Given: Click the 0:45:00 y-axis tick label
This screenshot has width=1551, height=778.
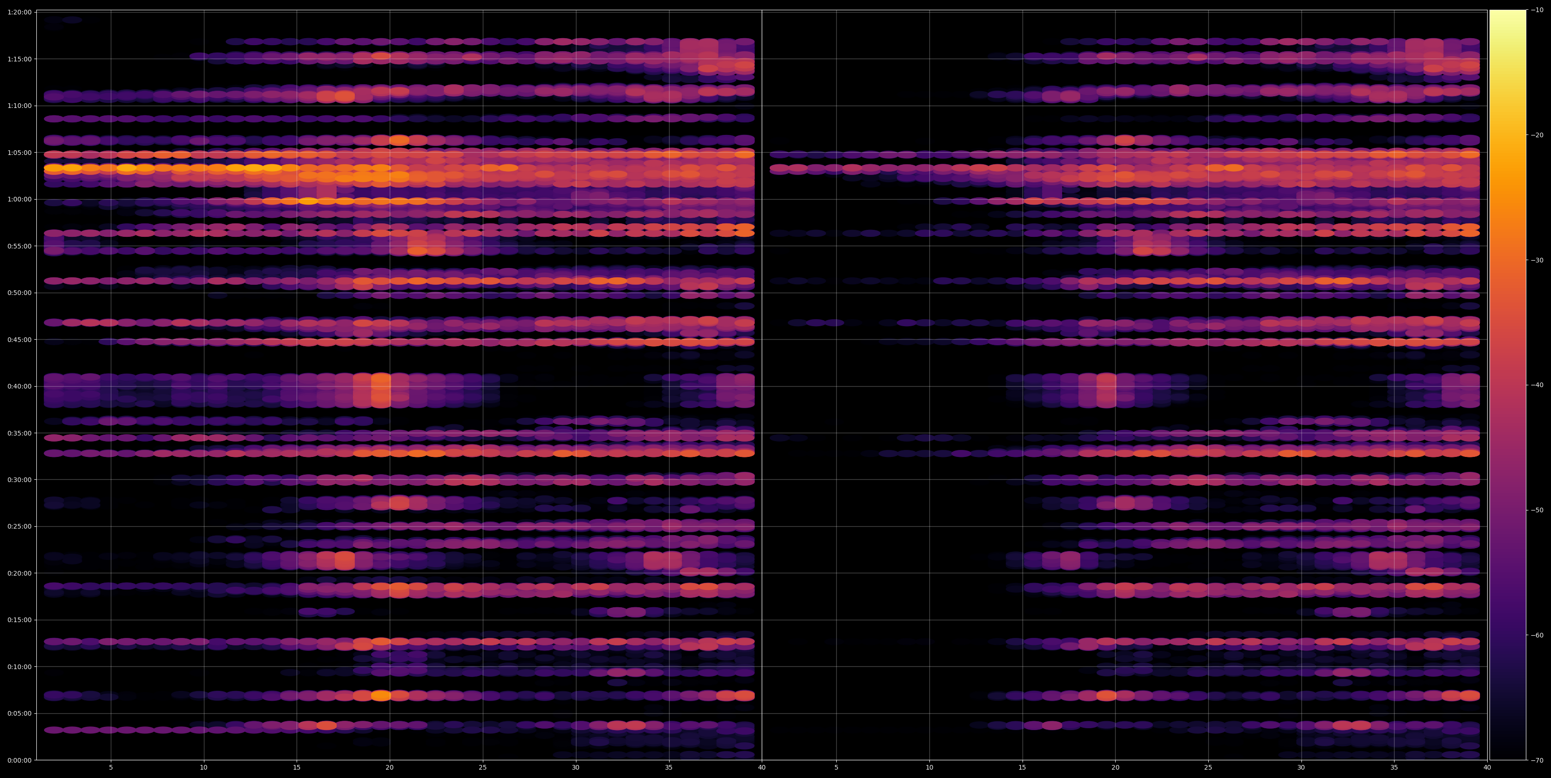Looking at the screenshot, I should click(19, 339).
